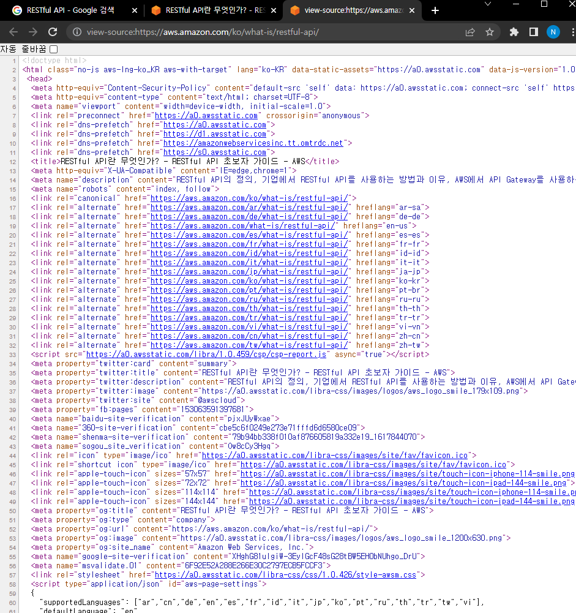This screenshot has width=576, height=613.
Task: Bookmark this page with star icon
Action: click(490, 32)
